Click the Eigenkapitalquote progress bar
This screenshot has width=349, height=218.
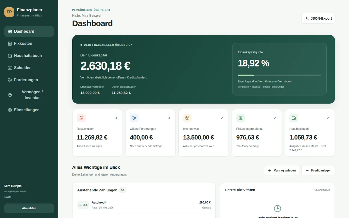279,75
